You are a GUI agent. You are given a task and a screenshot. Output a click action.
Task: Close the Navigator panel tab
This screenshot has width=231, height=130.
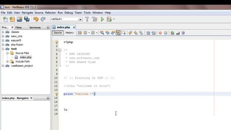point(31,98)
